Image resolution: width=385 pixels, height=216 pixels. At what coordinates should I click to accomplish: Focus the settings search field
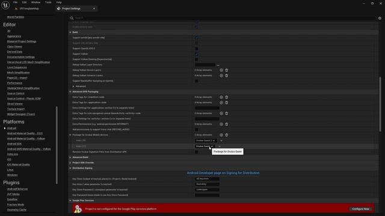coord(224,18)
